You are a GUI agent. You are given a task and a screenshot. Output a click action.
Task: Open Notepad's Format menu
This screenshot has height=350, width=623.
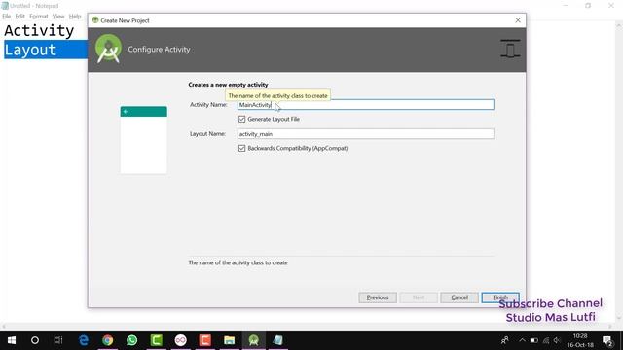39,17
